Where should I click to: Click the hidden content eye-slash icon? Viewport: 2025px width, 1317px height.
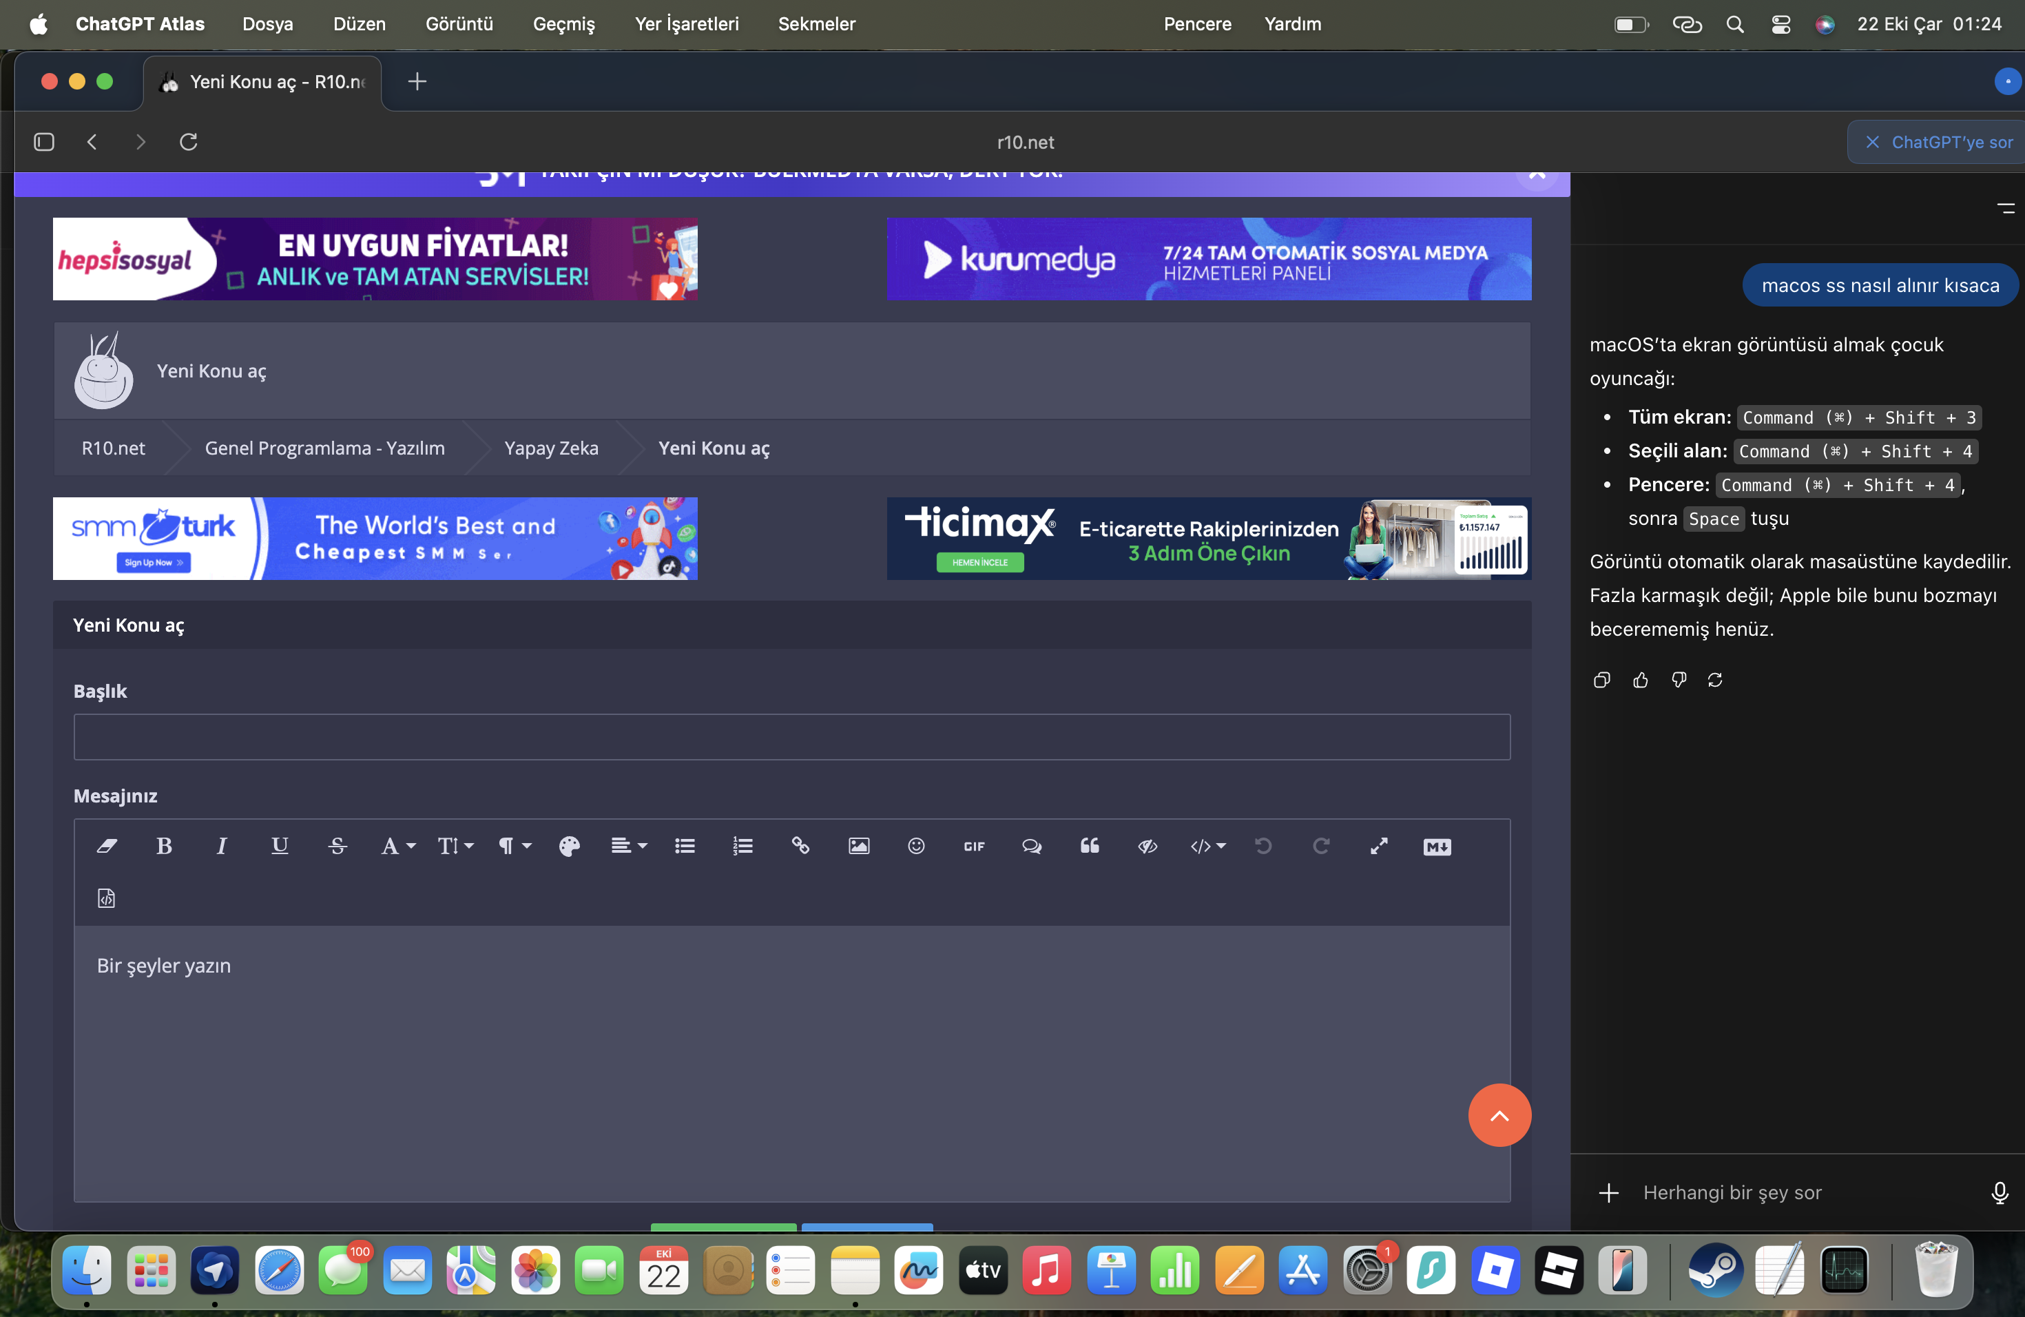click(1147, 846)
